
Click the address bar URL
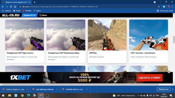click(60, 7)
